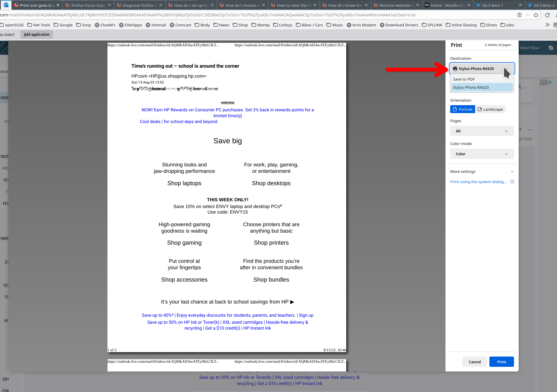The image size is (557, 392).
Task: Click 'Shop laptops' text in print preview
Action: click(x=184, y=183)
